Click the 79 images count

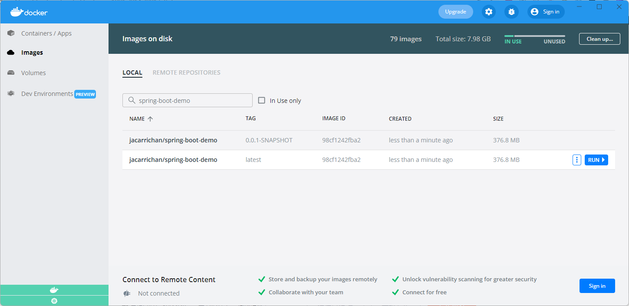406,39
